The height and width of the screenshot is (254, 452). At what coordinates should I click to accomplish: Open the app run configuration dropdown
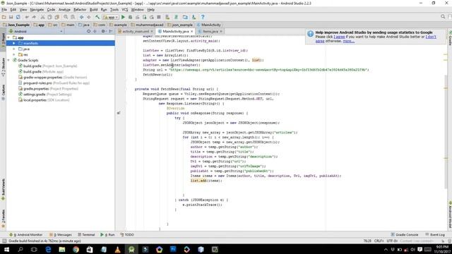[110, 17]
